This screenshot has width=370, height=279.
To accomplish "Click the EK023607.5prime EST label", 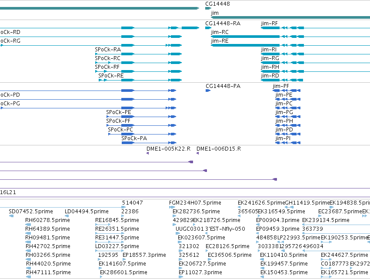I will pyautogui.click(x=201, y=238).
